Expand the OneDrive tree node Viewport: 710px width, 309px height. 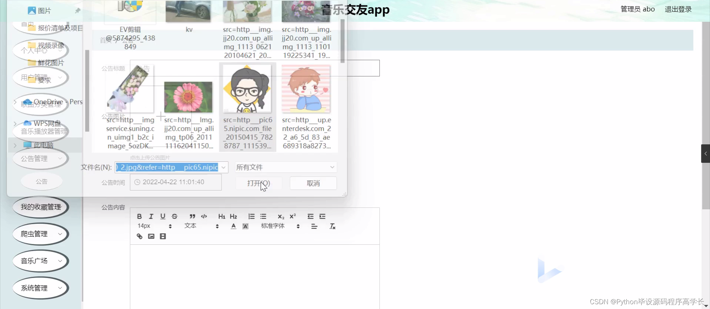pos(15,102)
